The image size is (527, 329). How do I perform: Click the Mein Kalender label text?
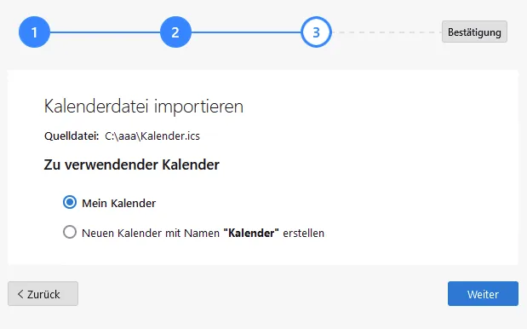pos(119,203)
